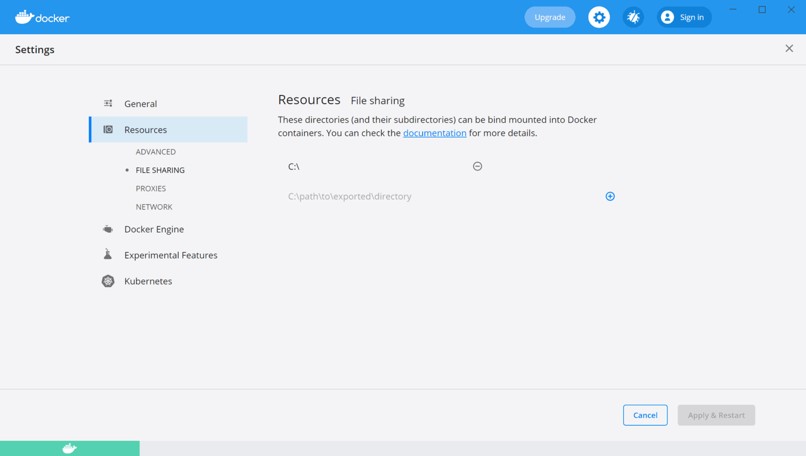Screen dimensions: 806x456
Task: Remove the C:\ shared directory entry
Action: (478, 166)
